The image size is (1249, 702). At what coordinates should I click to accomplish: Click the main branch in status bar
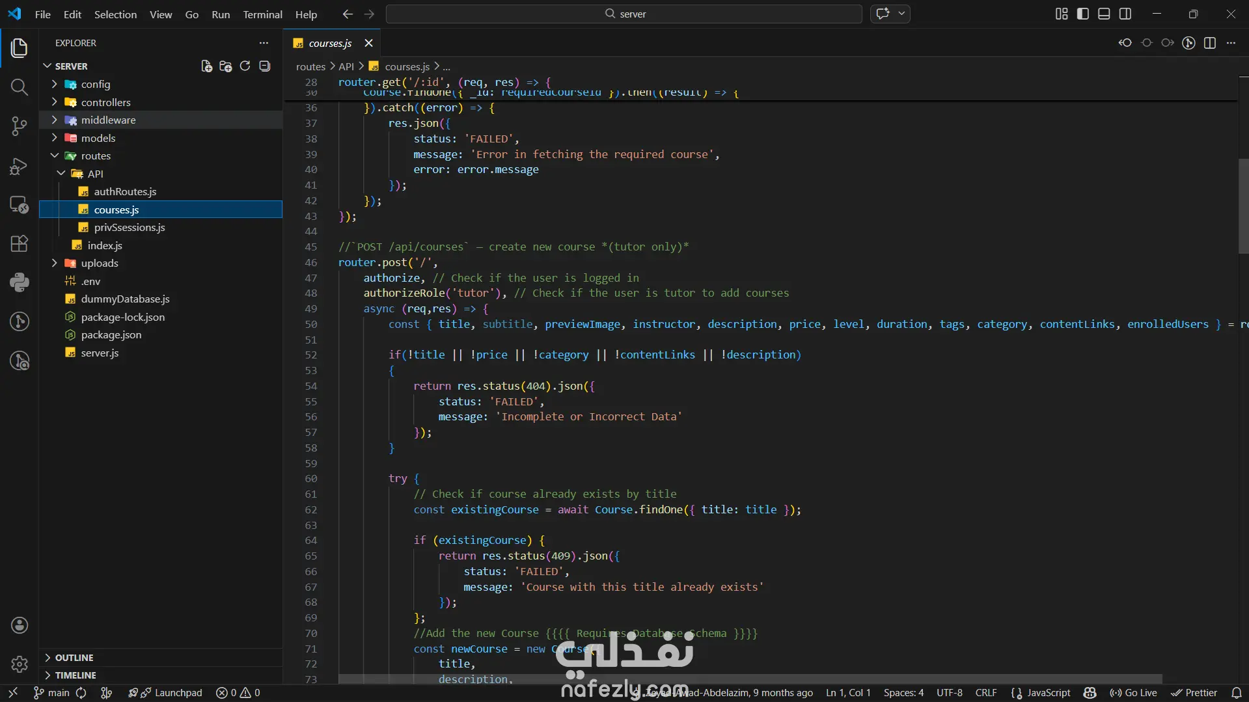(52, 693)
